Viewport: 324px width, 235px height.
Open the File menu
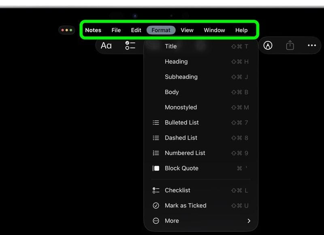click(116, 30)
